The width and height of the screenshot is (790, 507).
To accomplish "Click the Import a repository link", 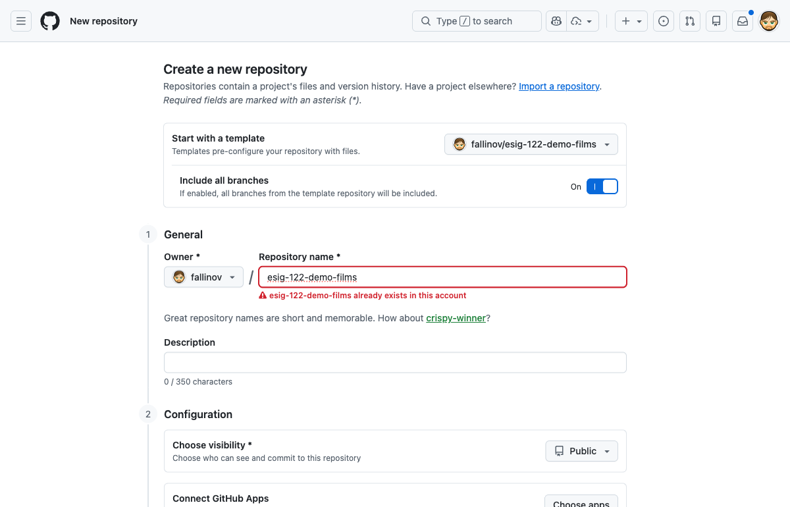I will pos(559,86).
